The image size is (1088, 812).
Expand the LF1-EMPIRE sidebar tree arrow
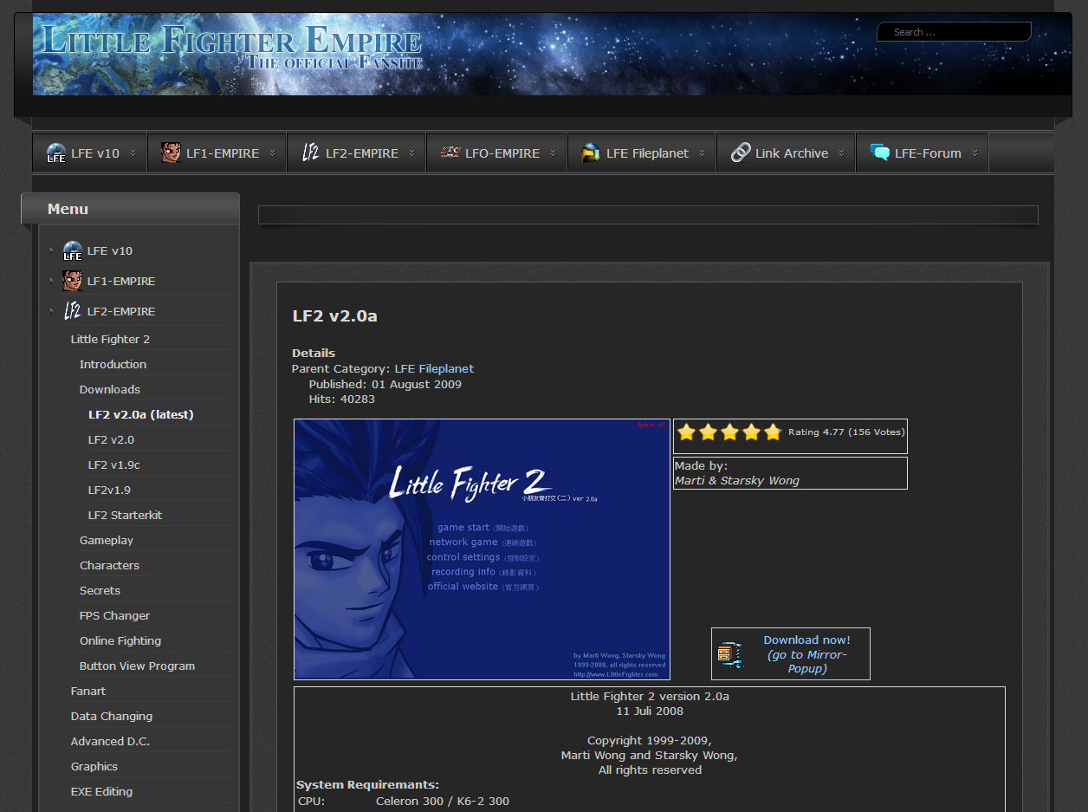tap(52, 281)
